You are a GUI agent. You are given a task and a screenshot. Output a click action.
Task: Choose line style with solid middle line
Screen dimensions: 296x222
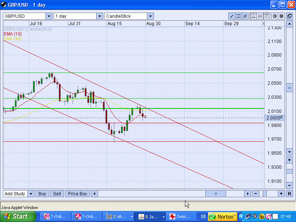260,16
